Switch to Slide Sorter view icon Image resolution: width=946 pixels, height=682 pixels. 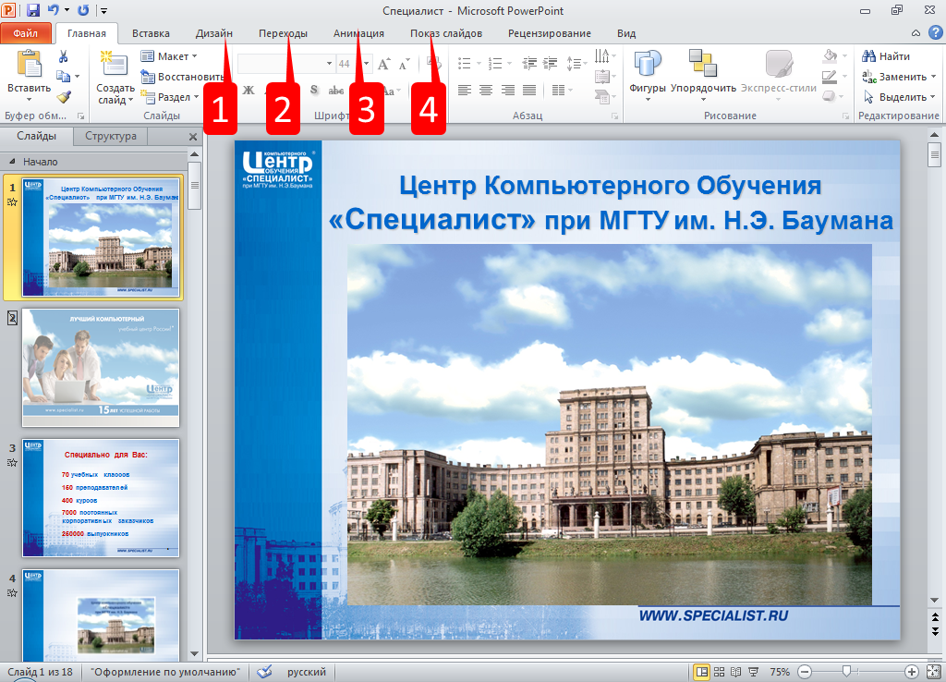719,672
